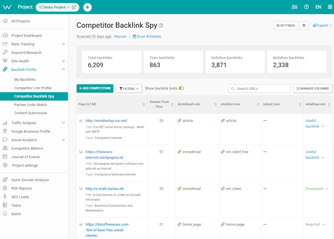The height and width of the screenshot is (239, 334).
Task: Open the Export dropdown
Action: click(x=322, y=25)
